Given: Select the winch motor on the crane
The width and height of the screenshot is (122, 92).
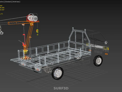Looking at the screenshot, I should coord(33,17).
